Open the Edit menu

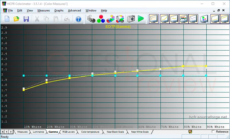pyautogui.click(x=20, y=11)
